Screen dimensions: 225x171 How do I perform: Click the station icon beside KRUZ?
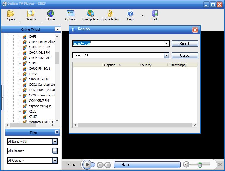(25, 117)
